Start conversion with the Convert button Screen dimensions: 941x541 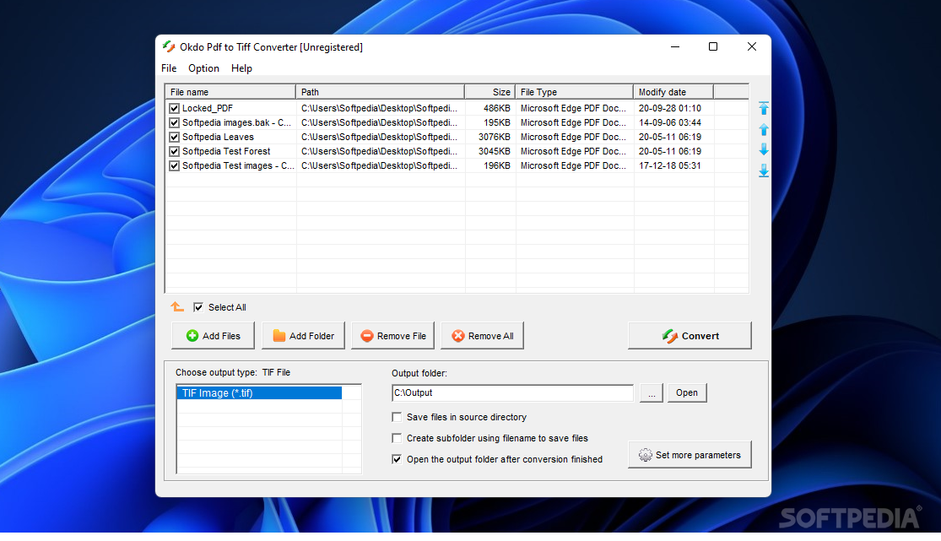click(690, 336)
